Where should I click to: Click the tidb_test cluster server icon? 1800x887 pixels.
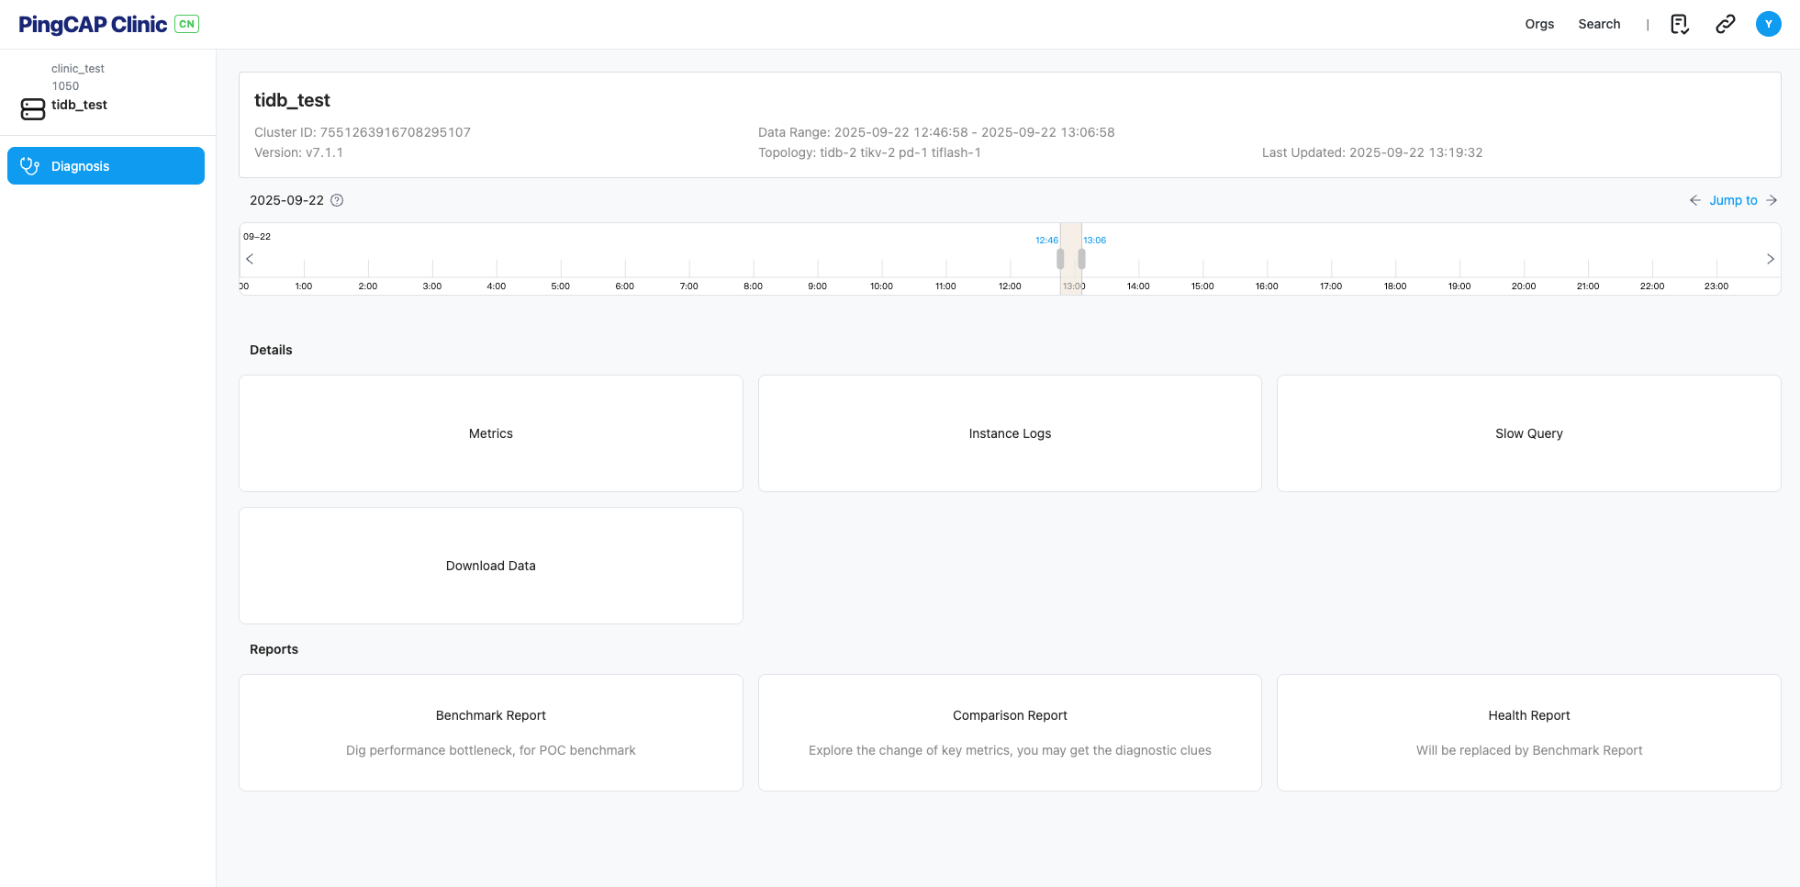coord(33,109)
